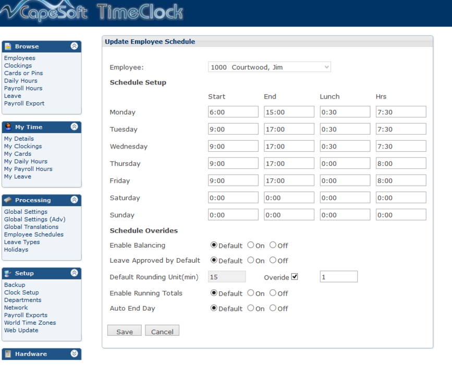Open World Time Zones page
Viewport: 452px width, 365px height.
[x=30, y=323]
